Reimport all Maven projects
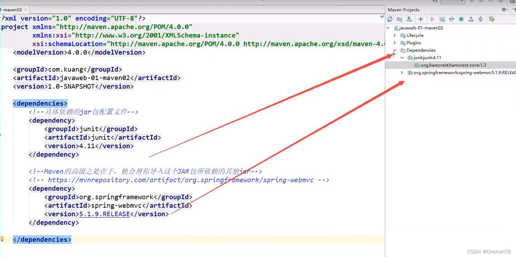516x257 pixels. point(390,19)
